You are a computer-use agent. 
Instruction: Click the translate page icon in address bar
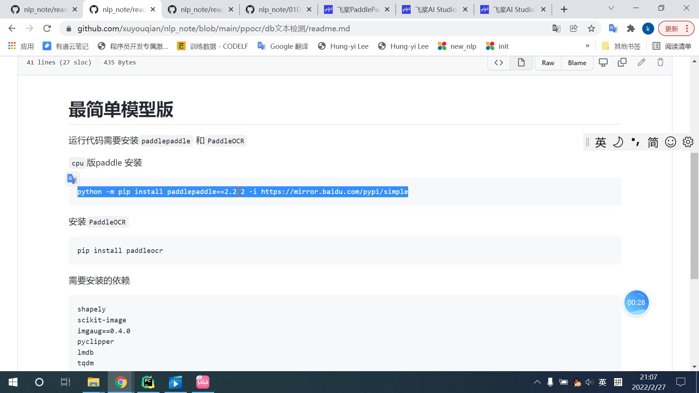[556, 28]
